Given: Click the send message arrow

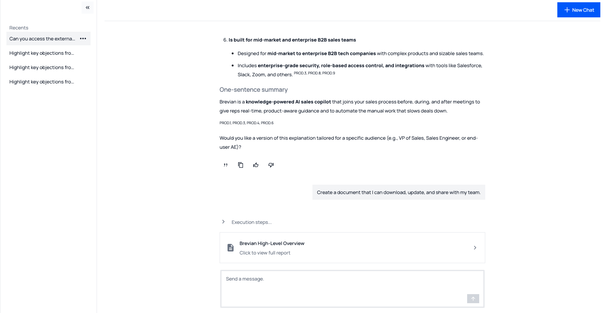Looking at the screenshot, I should [x=473, y=299].
